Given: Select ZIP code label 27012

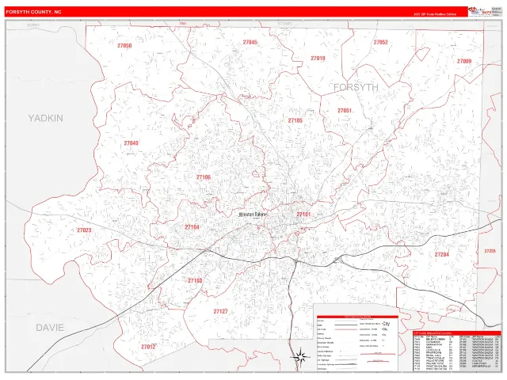Looking at the screenshot, I should coord(148,347).
